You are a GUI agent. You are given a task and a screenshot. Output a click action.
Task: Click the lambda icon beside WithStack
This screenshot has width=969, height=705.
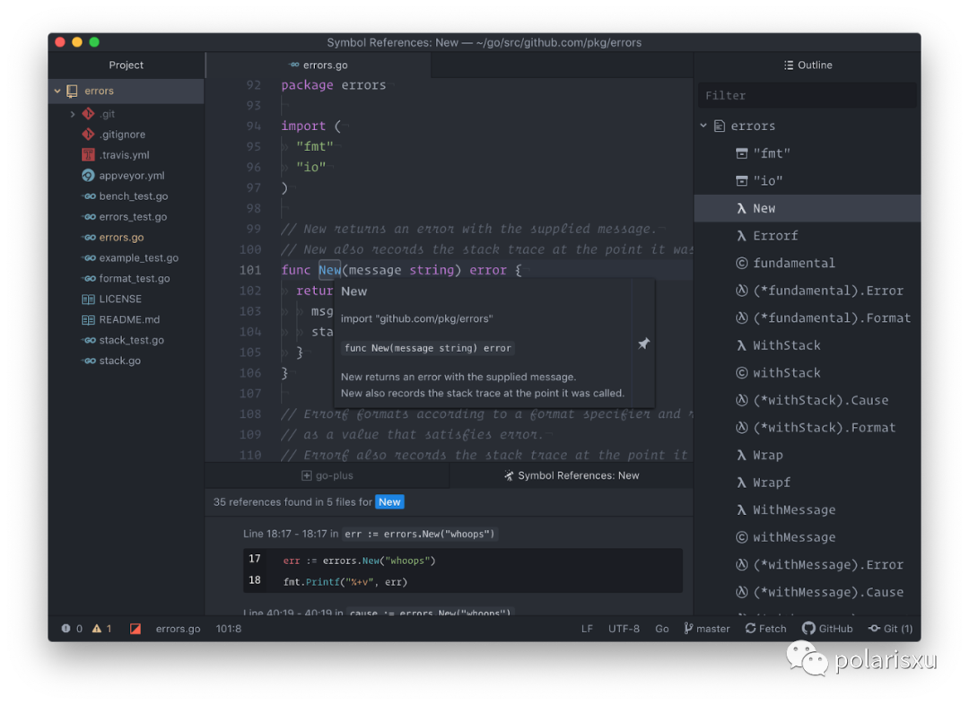coord(742,345)
